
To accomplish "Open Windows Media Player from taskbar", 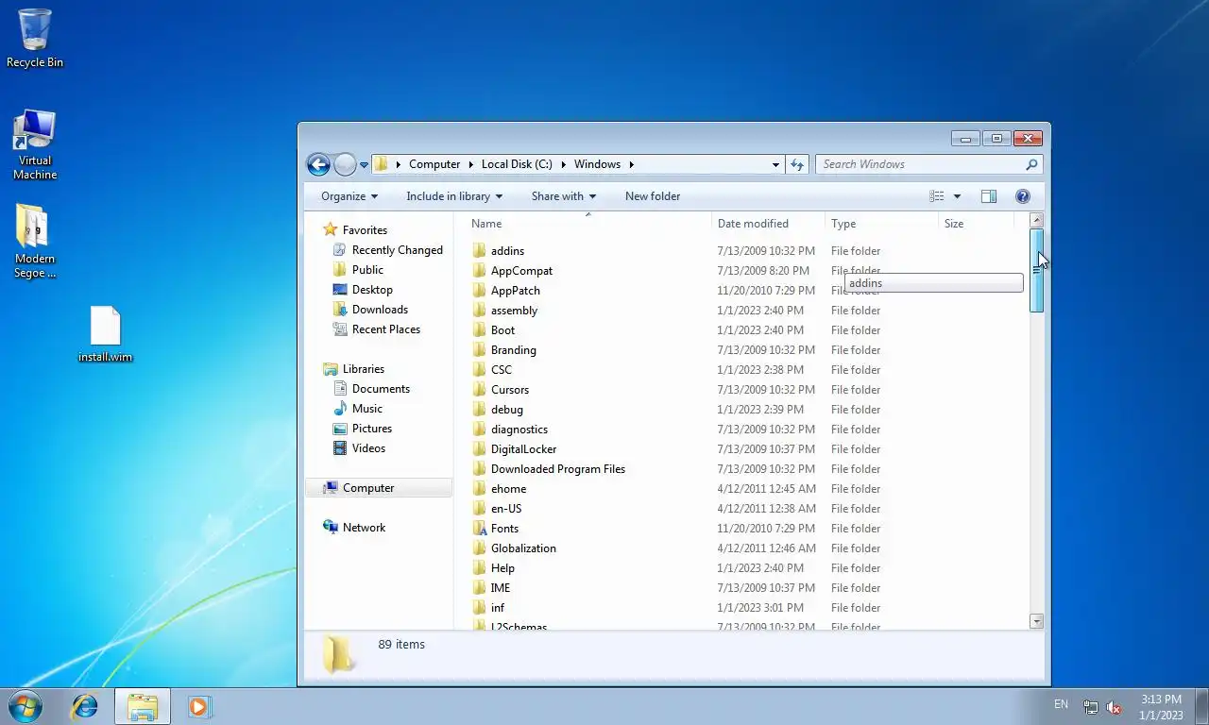I will [199, 706].
